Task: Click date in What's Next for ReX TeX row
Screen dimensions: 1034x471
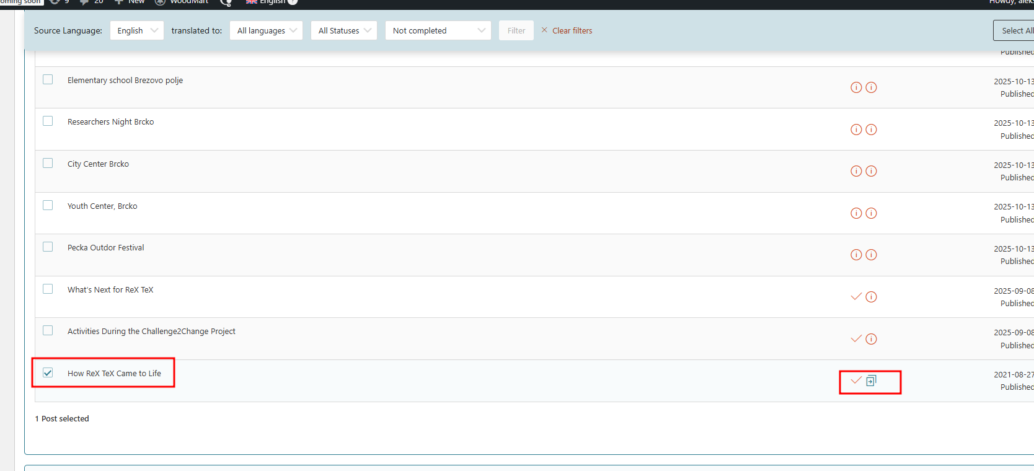Action: click(x=1014, y=291)
